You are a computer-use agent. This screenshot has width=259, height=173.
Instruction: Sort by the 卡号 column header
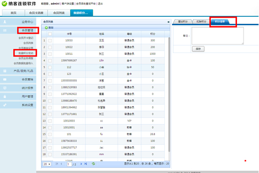coord(69,34)
